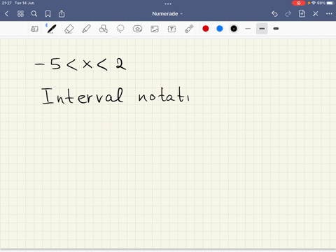The height and width of the screenshot is (252, 336).
Task: Select the Eraser tool
Action: [x=69, y=29]
